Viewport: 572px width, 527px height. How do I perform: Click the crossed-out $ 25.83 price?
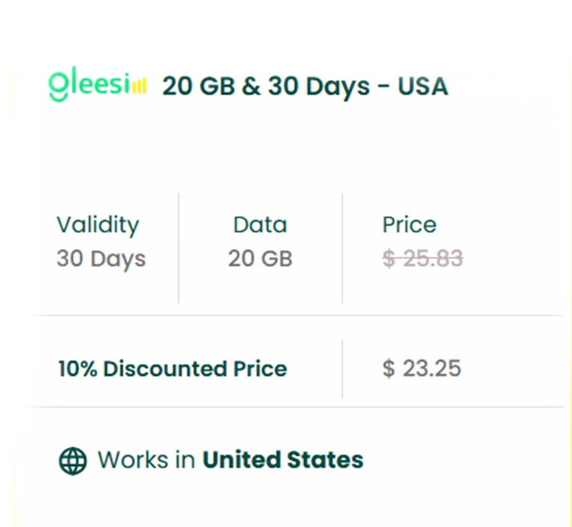click(423, 258)
